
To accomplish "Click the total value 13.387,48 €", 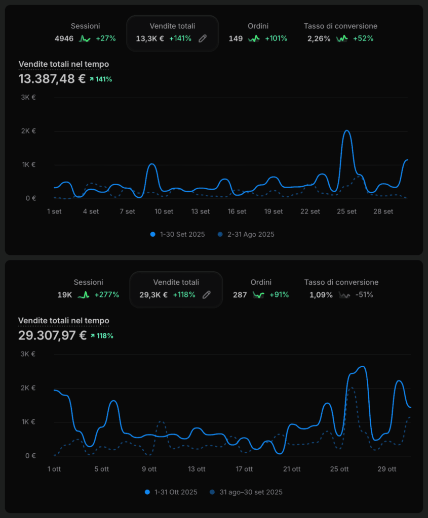I will (52, 79).
